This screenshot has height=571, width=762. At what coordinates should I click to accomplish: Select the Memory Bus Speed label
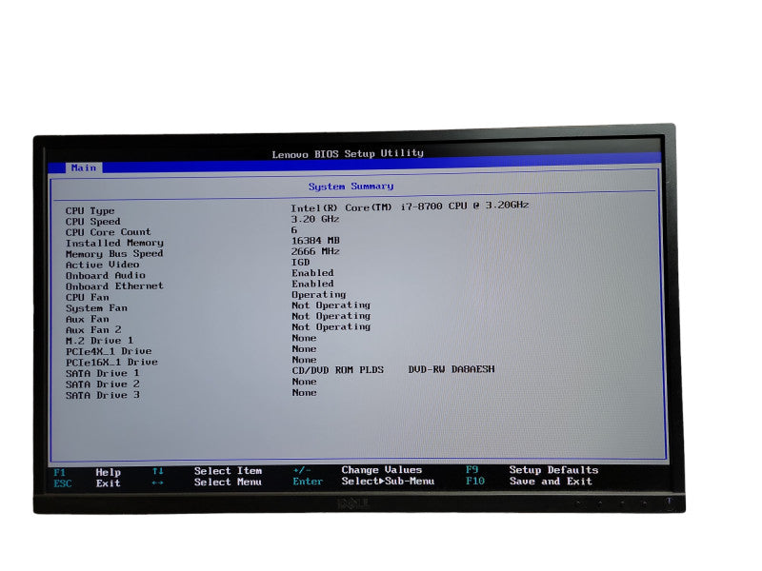(x=114, y=254)
